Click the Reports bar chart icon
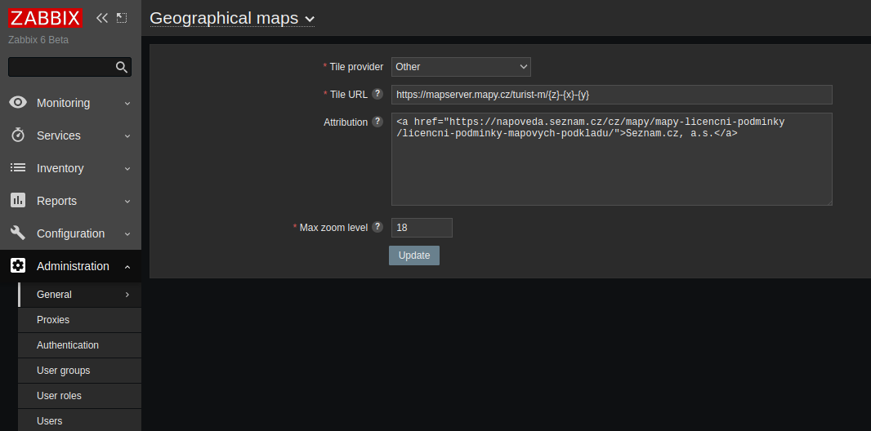 point(18,201)
